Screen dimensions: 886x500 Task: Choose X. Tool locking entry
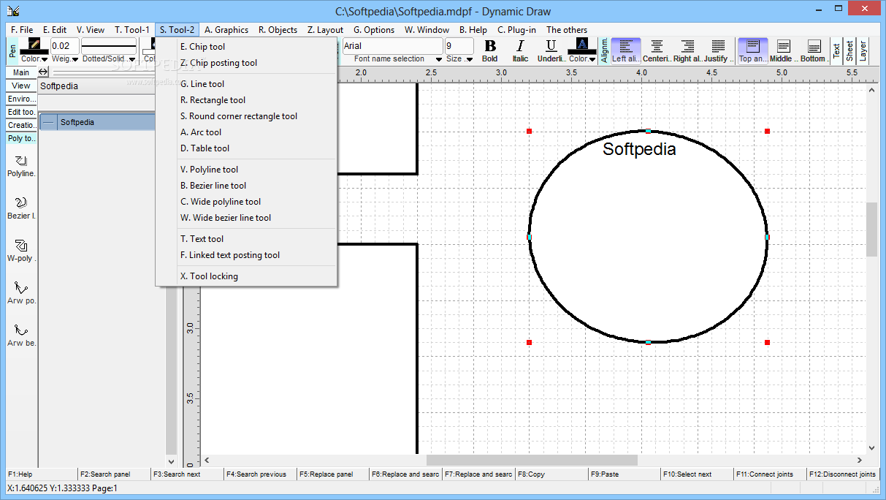click(x=246, y=276)
